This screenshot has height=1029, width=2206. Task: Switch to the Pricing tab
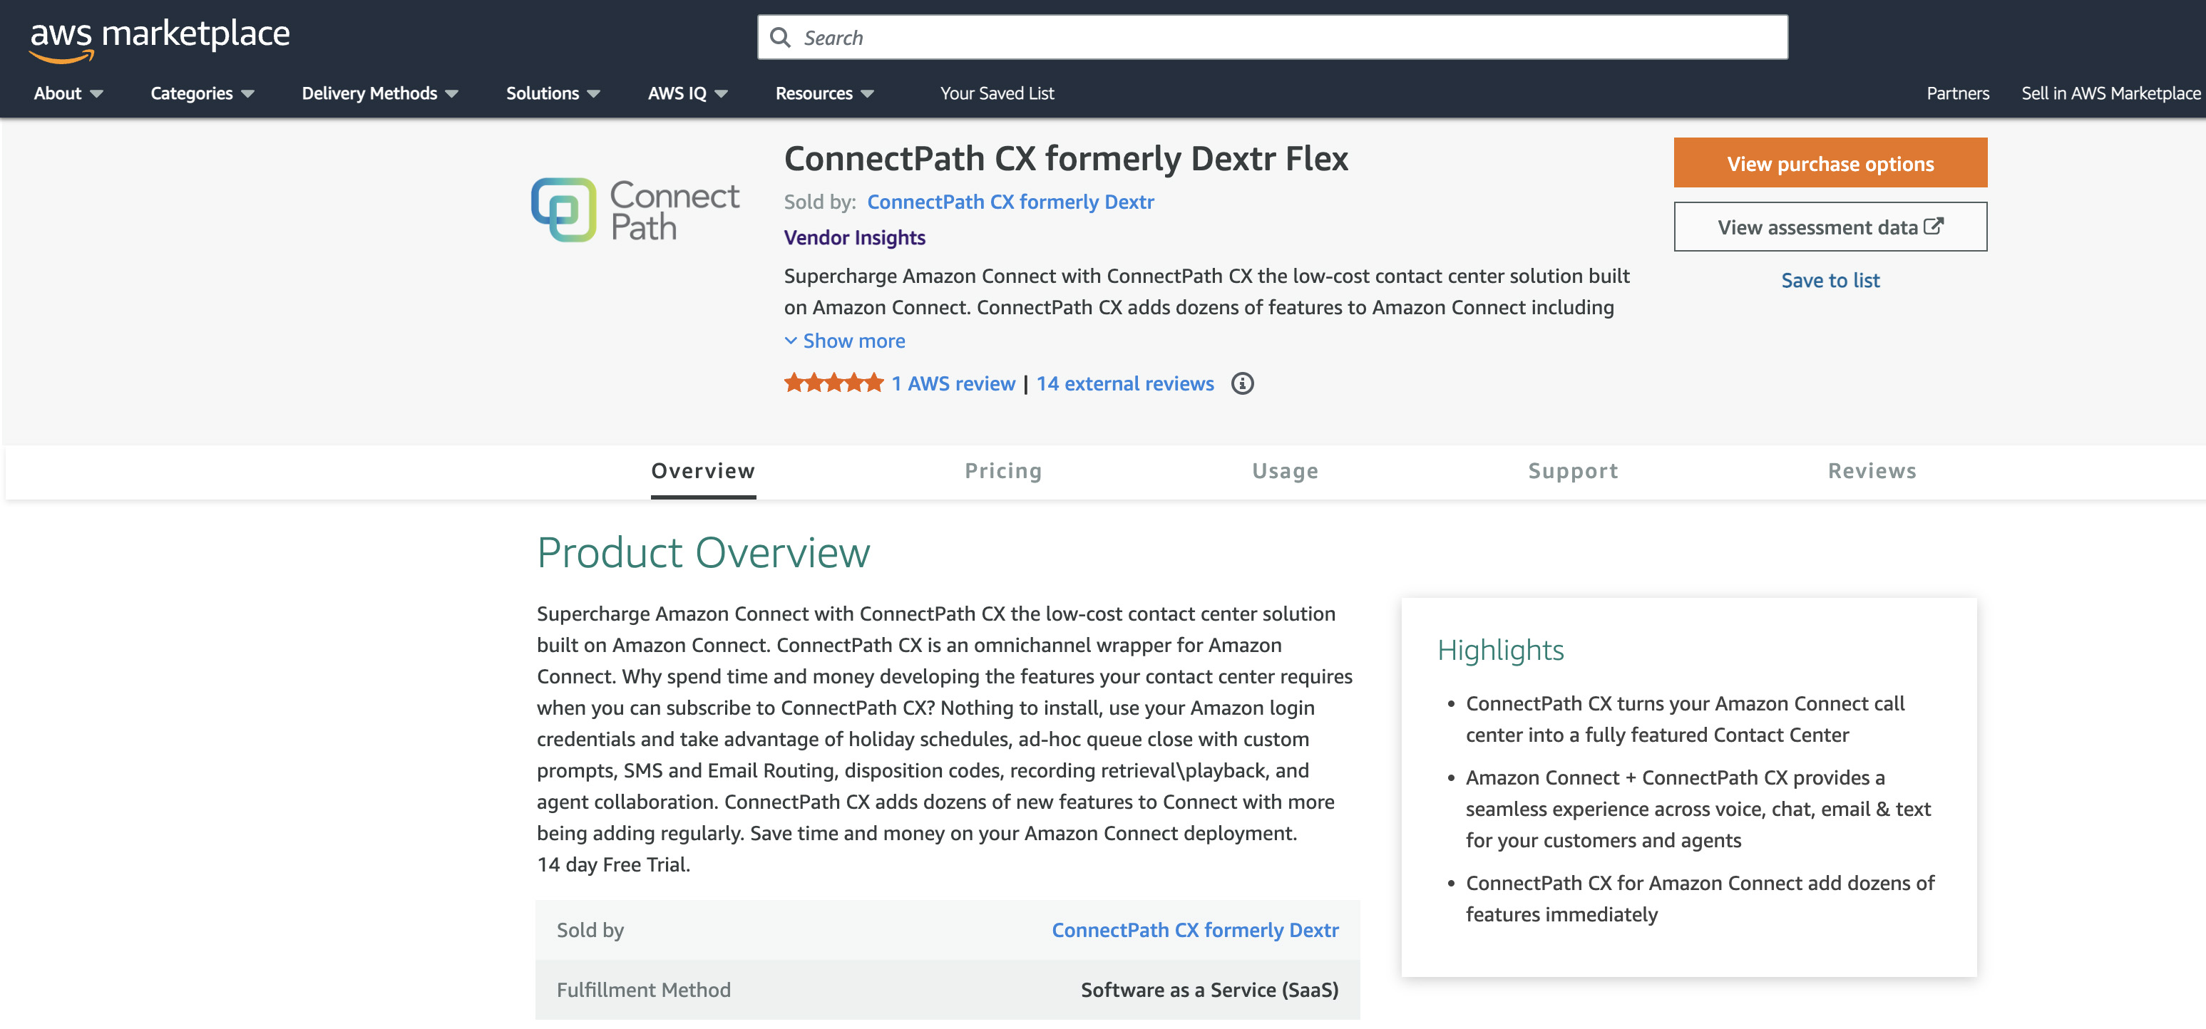pos(1002,471)
